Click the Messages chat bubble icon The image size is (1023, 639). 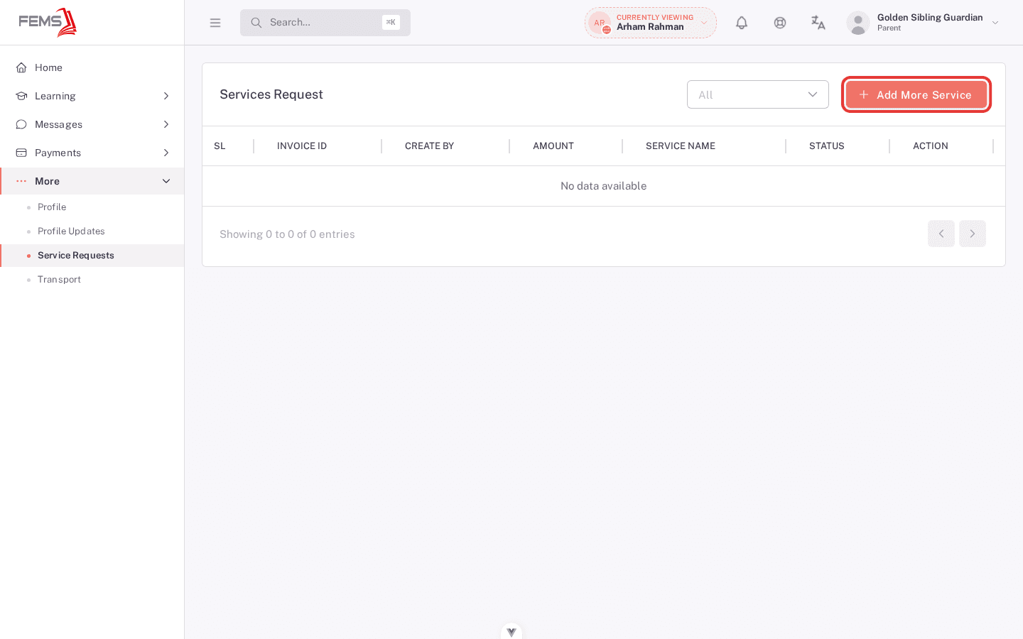tap(21, 124)
